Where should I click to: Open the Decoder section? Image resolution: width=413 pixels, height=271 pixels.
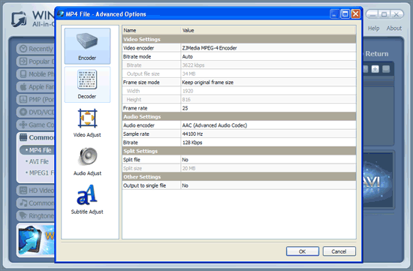pos(87,85)
